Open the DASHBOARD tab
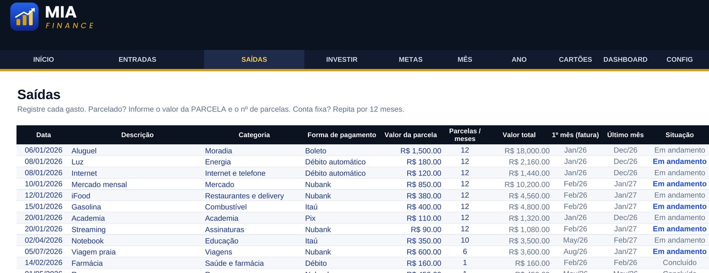 [625, 59]
